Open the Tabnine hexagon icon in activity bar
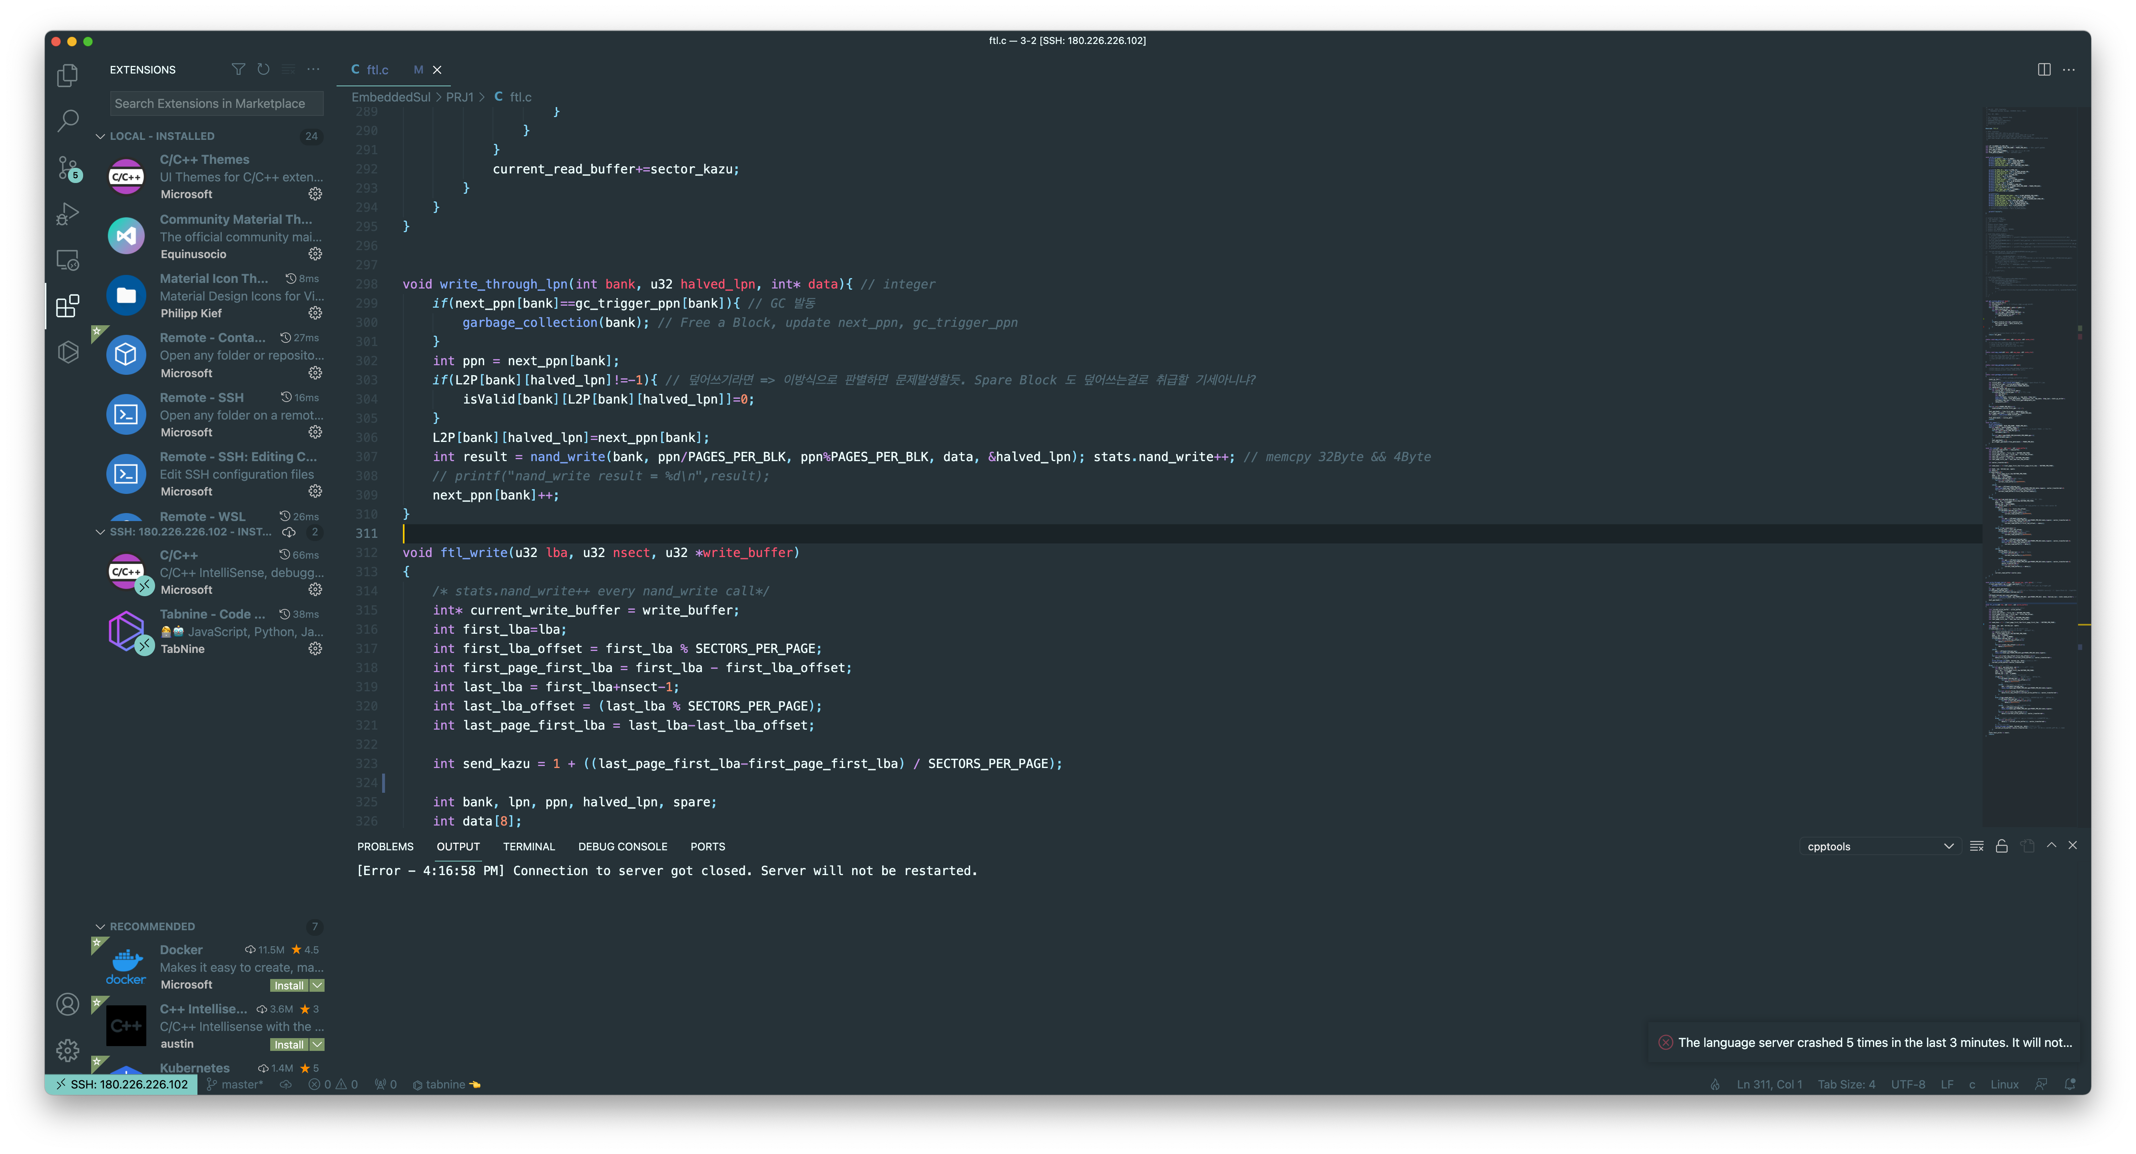Screen dimensions: 2136x1154 click(x=67, y=352)
